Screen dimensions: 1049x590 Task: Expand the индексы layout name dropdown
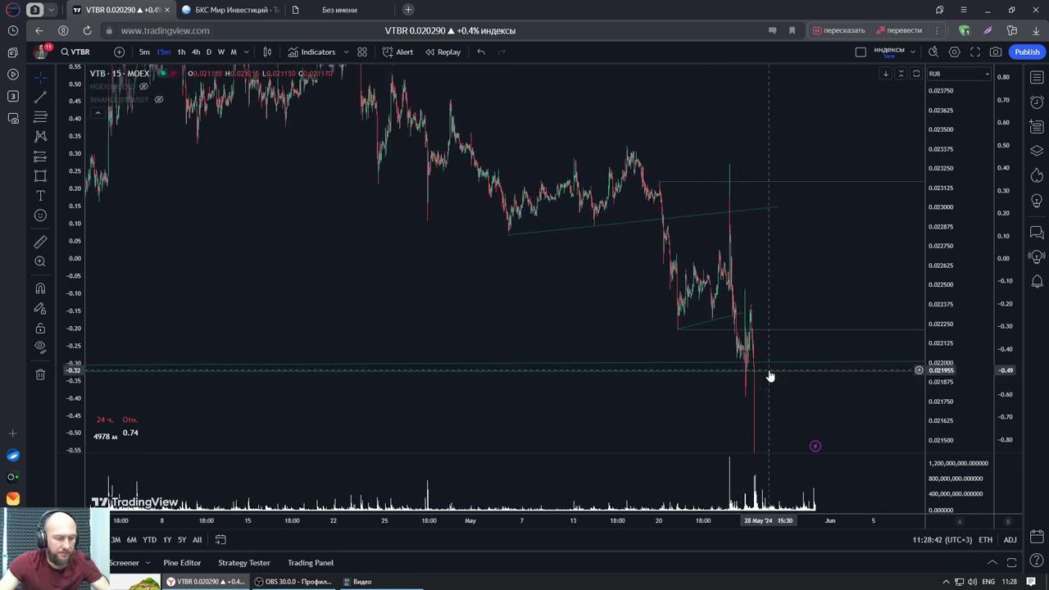[x=912, y=52]
